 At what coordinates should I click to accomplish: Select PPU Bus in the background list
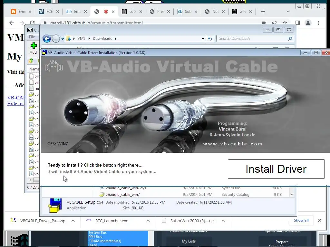(95, 237)
